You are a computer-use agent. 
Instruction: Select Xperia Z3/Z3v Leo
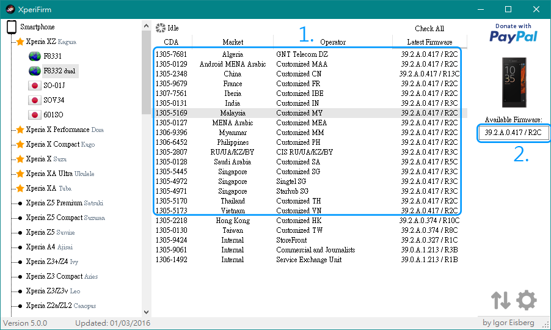pyautogui.click(x=53, y=291)
